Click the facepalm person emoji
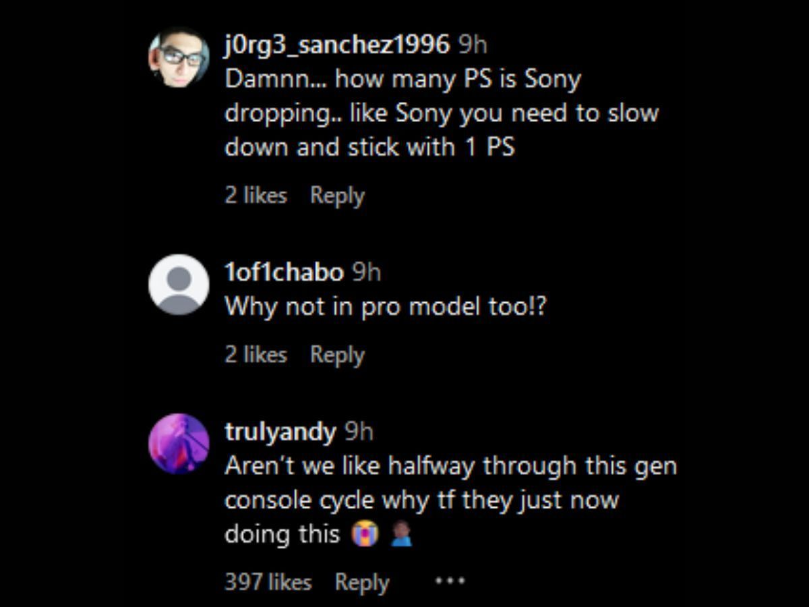The image size is (809, 607). tap(401, 536)
